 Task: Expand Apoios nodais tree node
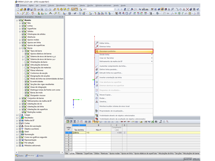(x=20, y=40)
